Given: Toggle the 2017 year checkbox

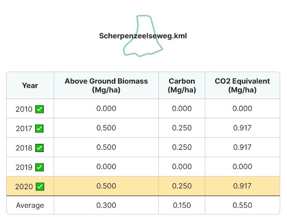Looking at the screenshot, I should pos(39,128).
